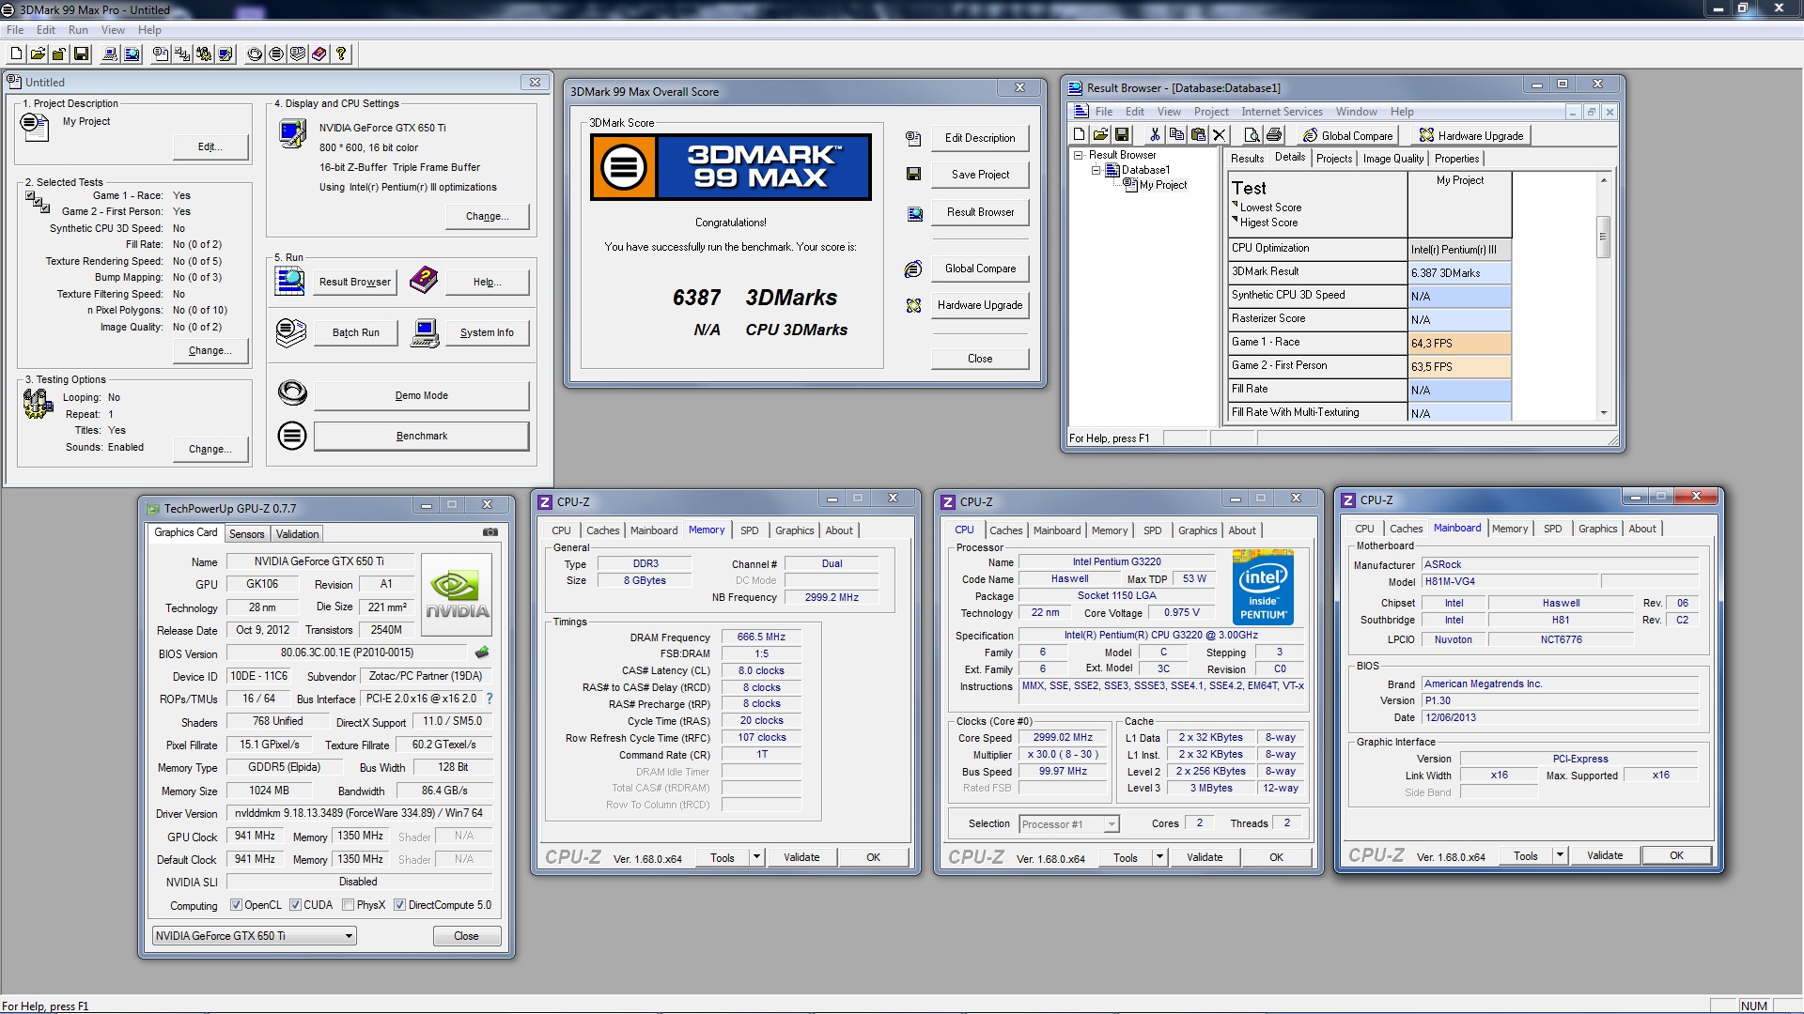Click Print icon in Result Browser toolbar
The image size is (1804, 1014).
(x=1274, y=135)
